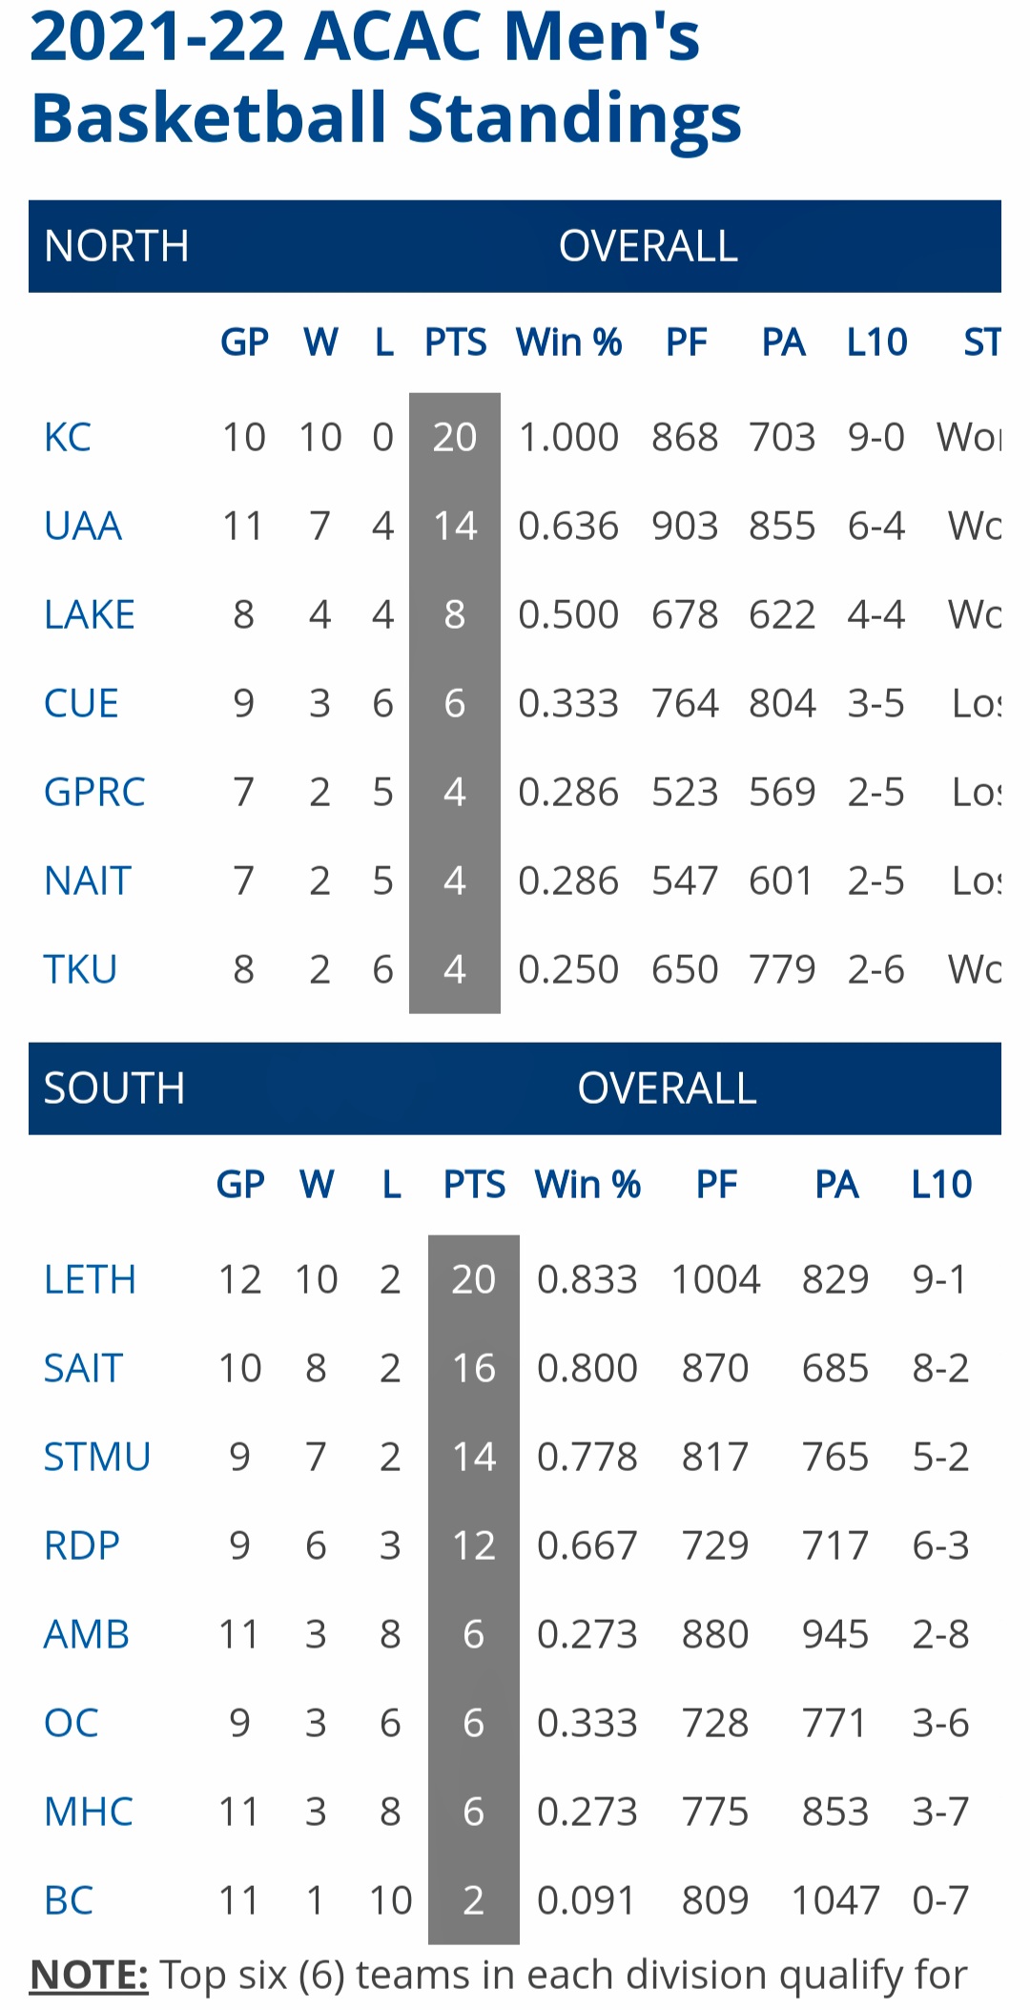Sort North table by Win % header
This screenshot has width=1030, height=2010.
pyautogui.click(x=569, y=342)
